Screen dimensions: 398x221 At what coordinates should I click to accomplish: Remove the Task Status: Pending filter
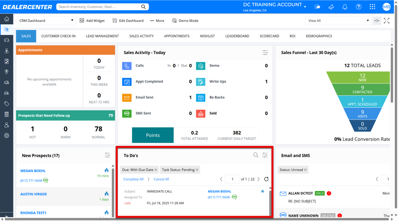pyautogui.click(x=197, y=170)
